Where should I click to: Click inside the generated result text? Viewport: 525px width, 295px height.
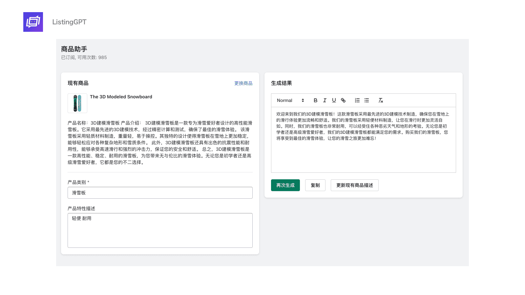tap(362, 126)
